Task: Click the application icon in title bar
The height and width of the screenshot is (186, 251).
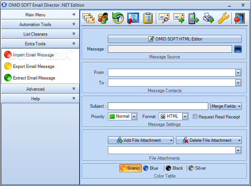Action: pyautogui.click(x=4, y=5)
